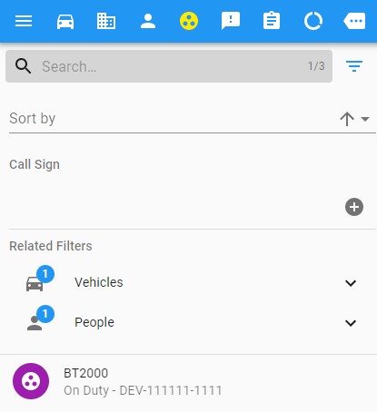Open the alert message bubble icon
This screenshot has width=377, height=412.
click(231, 21)
